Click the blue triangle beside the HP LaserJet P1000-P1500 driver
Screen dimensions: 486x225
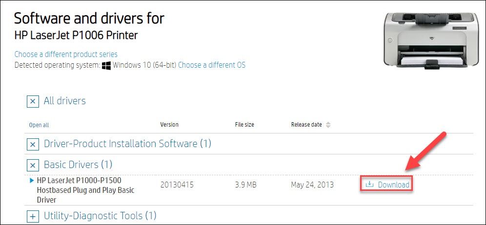pos(31,180)
